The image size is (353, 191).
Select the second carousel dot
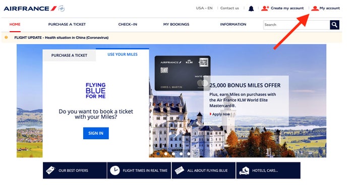[166, 154]
